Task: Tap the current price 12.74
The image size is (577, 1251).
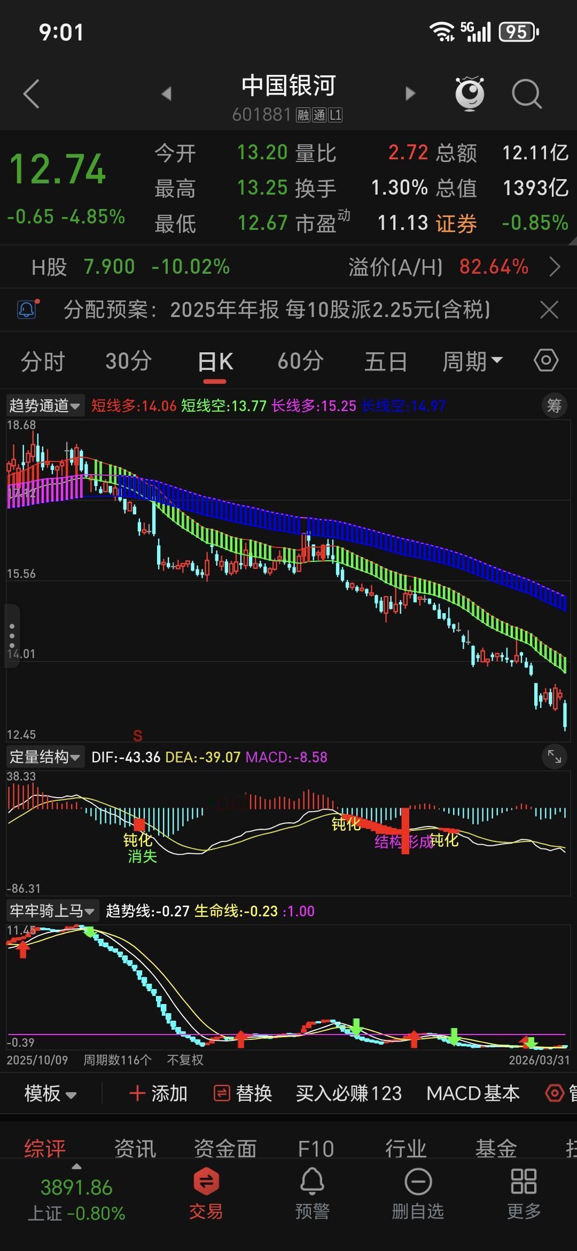Action: (x=58, y=169)
